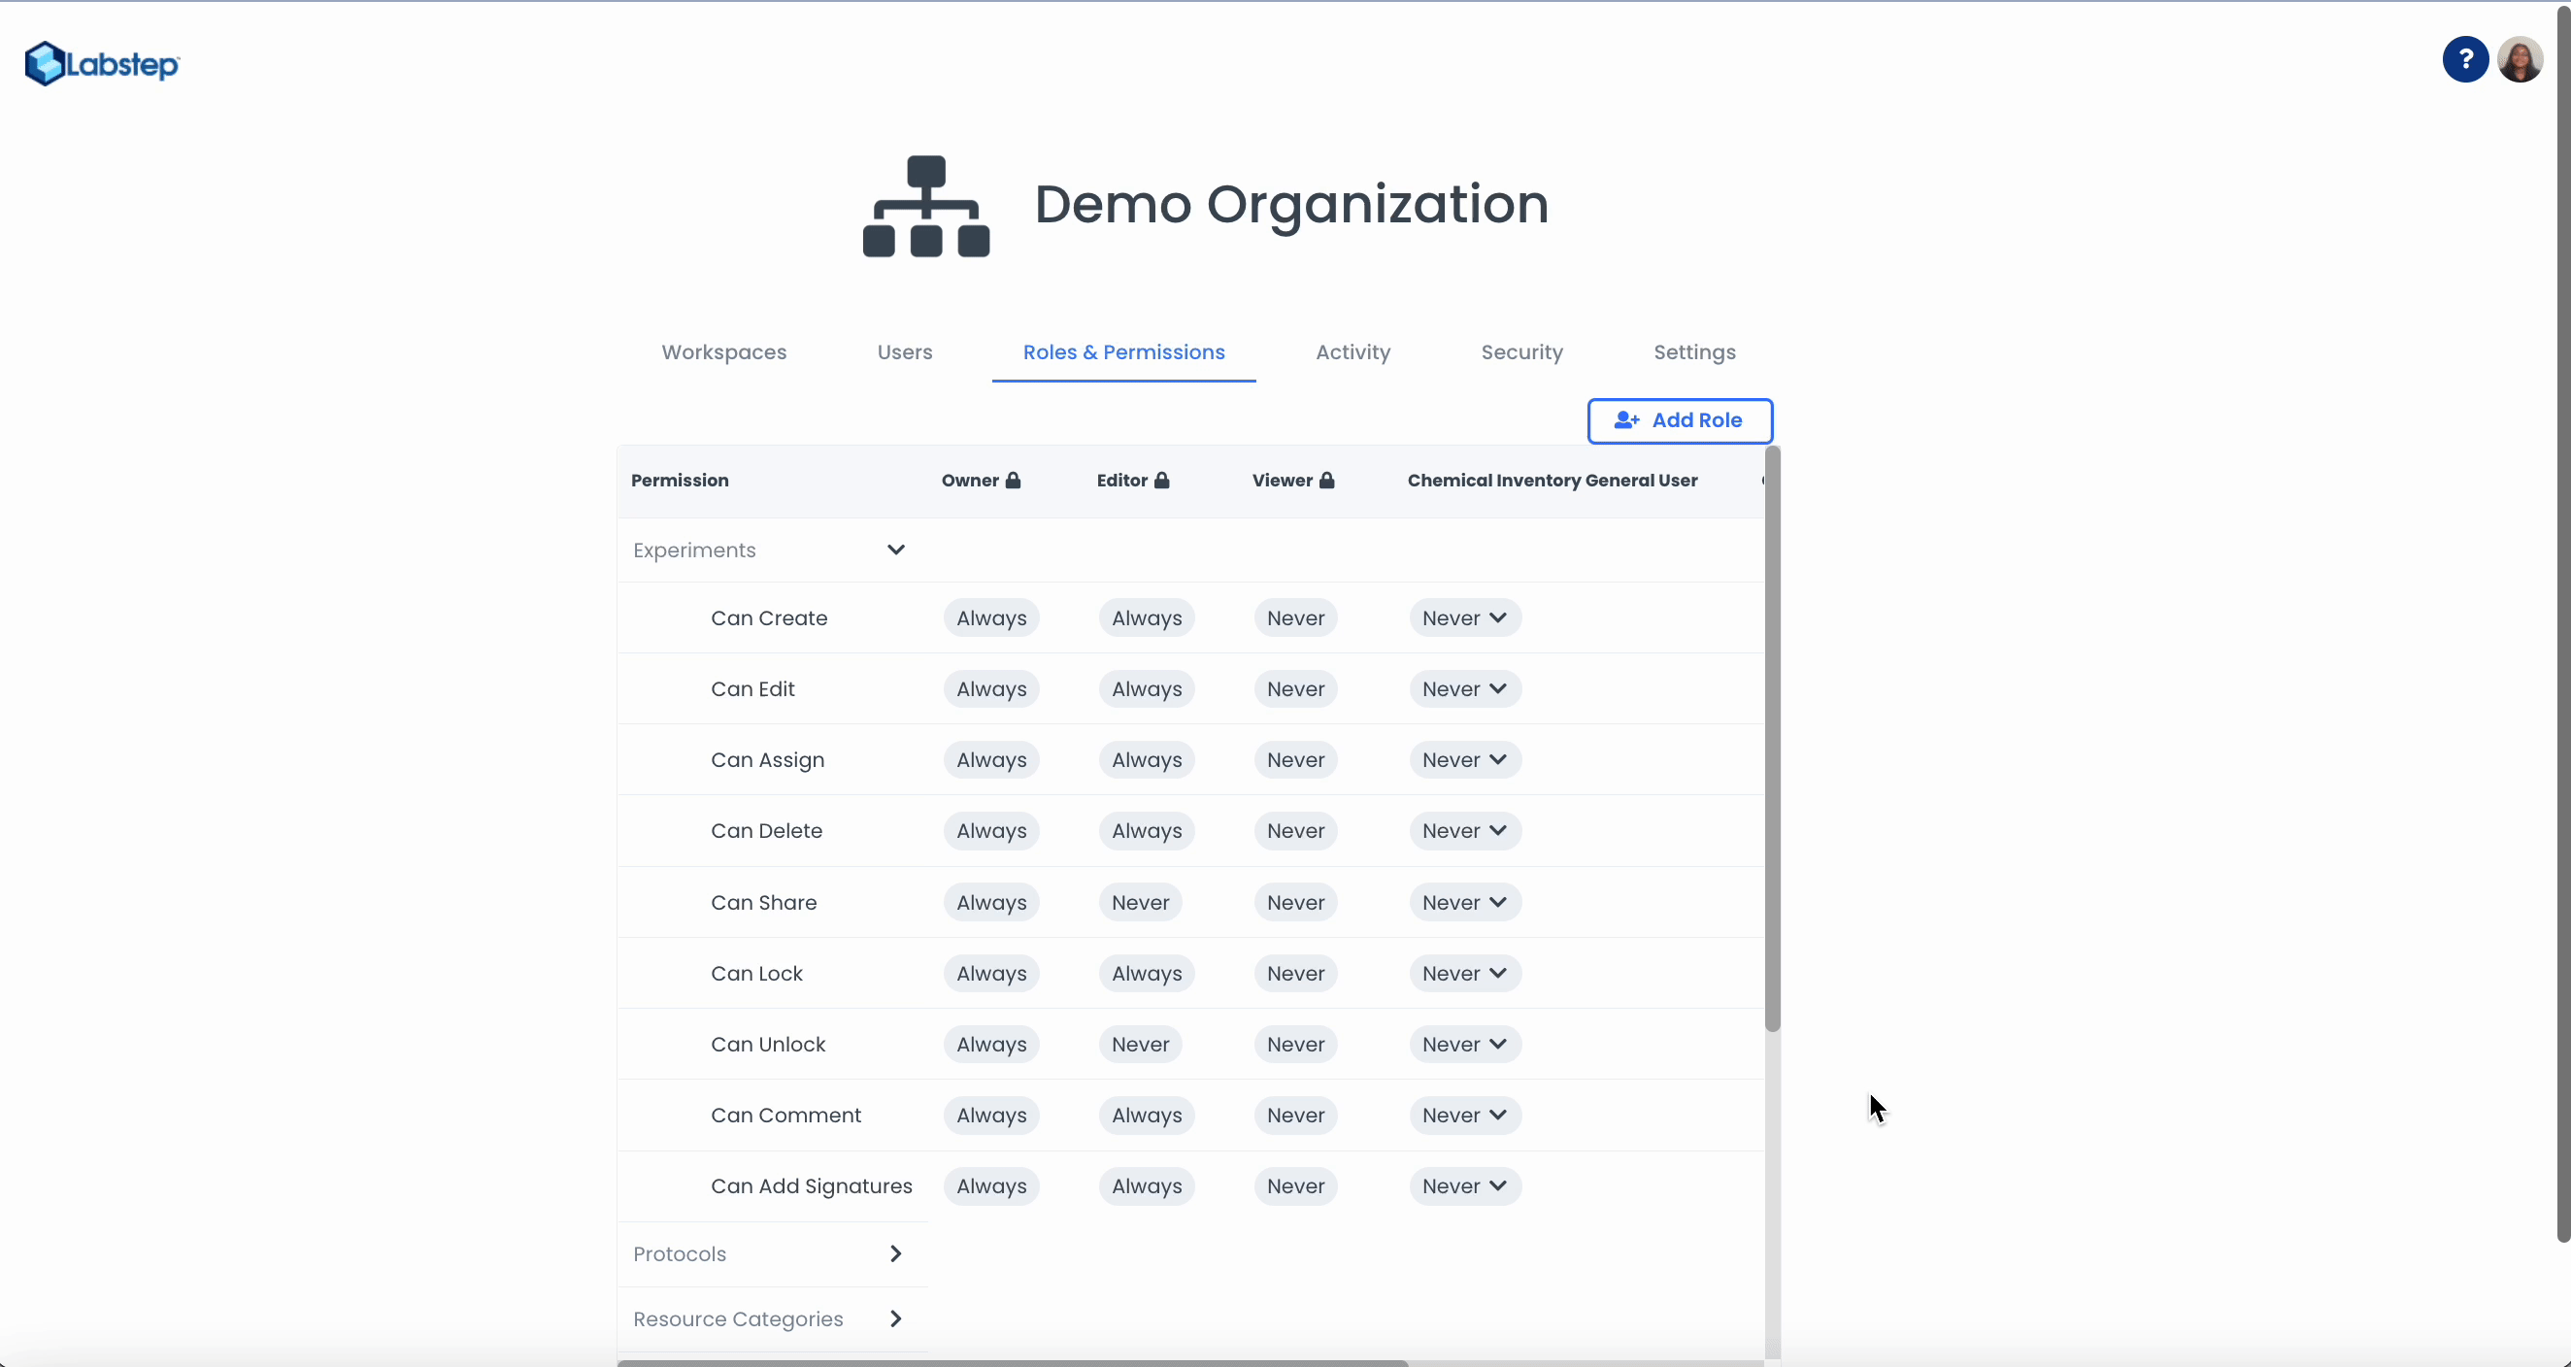Expand the Resource Categories group
The width and height of the screenshot is (2571, 1367).
click(x=895, y=1319)
